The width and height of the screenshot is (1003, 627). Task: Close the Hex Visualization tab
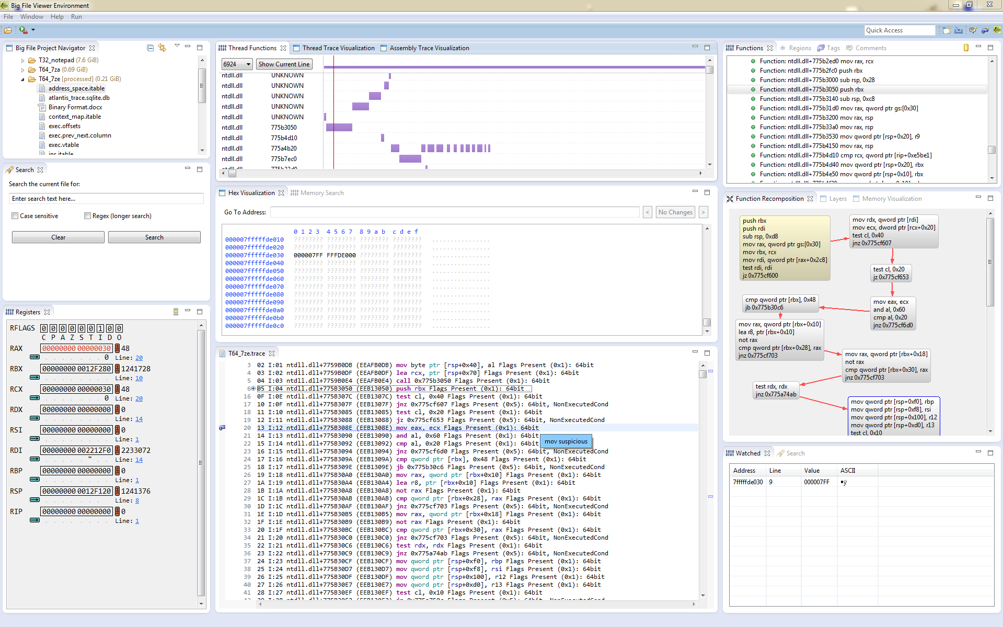tap(281, 193)
